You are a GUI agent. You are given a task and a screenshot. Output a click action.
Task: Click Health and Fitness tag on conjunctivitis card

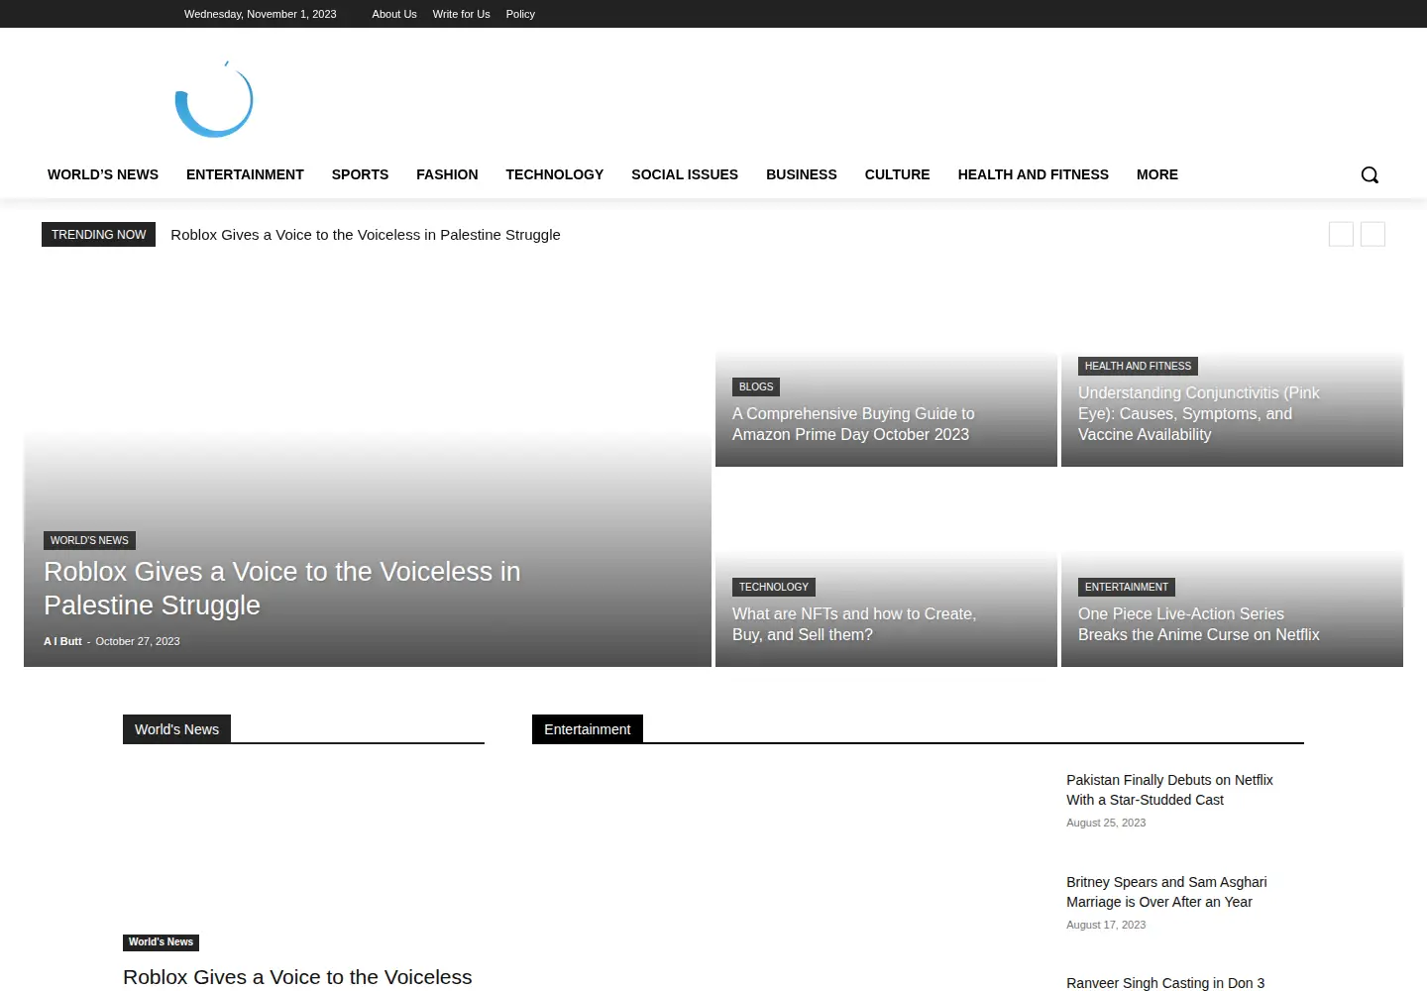coord(1138,366)
